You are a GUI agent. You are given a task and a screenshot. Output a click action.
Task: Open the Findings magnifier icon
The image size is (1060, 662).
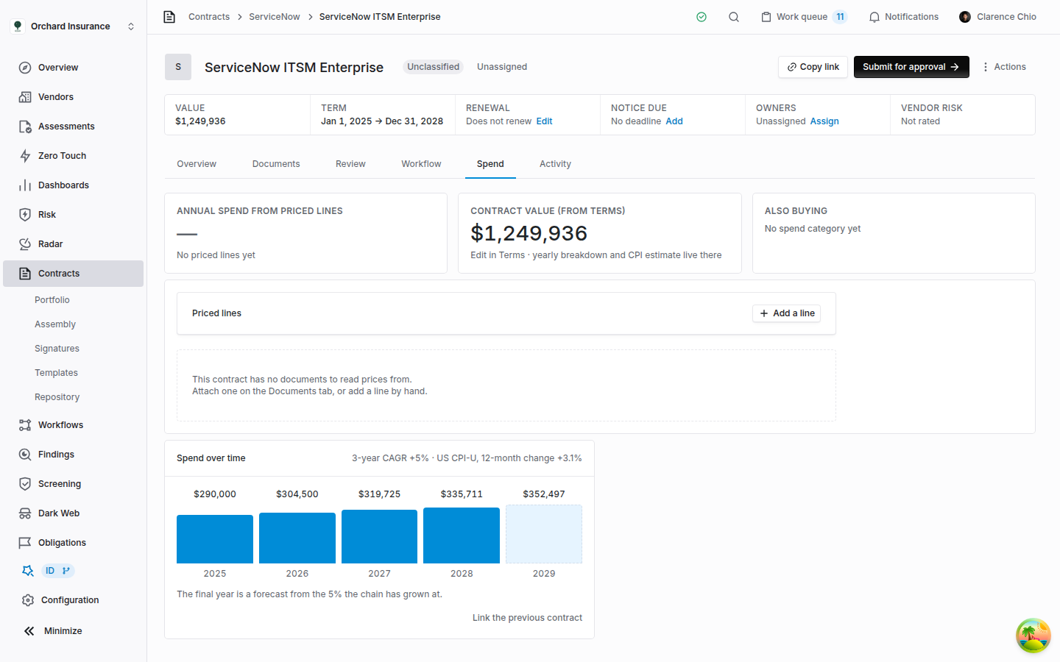25,455
